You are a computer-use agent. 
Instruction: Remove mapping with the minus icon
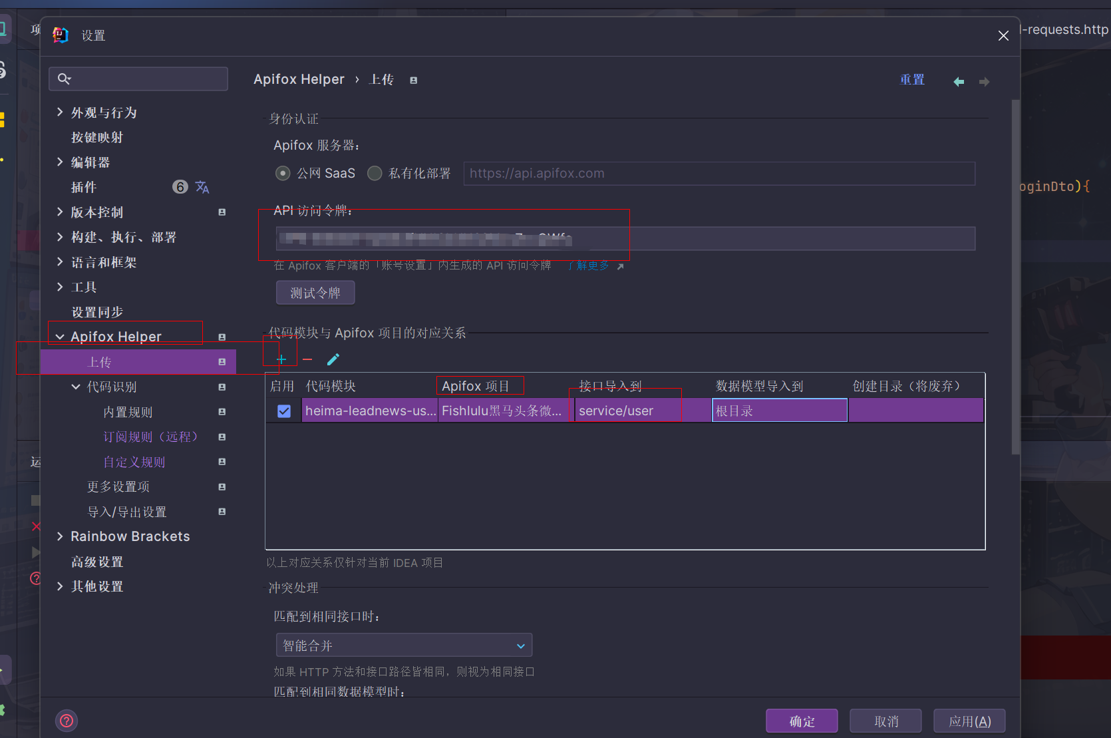(307, 359)
